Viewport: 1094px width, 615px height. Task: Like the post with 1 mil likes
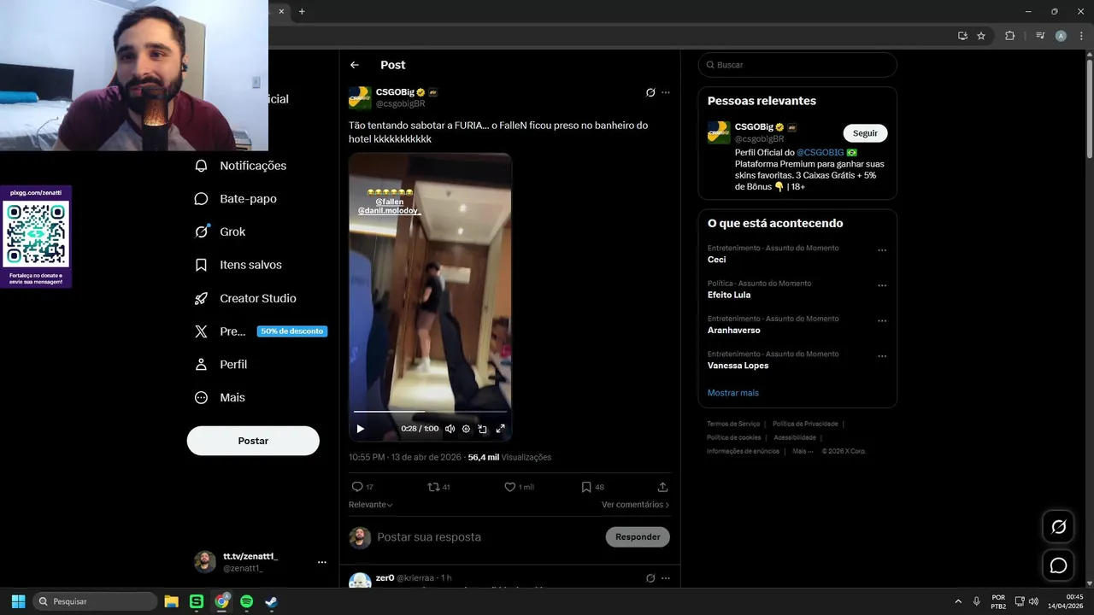[519, 487]
